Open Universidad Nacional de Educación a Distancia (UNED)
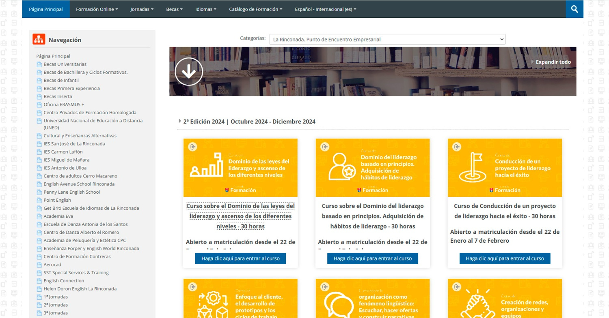This screenshot has width=609, height=318. [x=93, y=124]
